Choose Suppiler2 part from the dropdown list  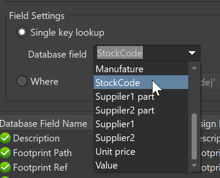pos(141,110)
